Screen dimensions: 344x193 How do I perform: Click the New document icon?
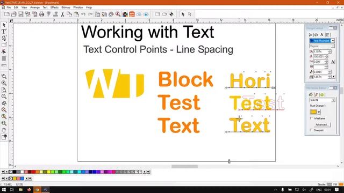pyautogui.click(x=7, y=14)
